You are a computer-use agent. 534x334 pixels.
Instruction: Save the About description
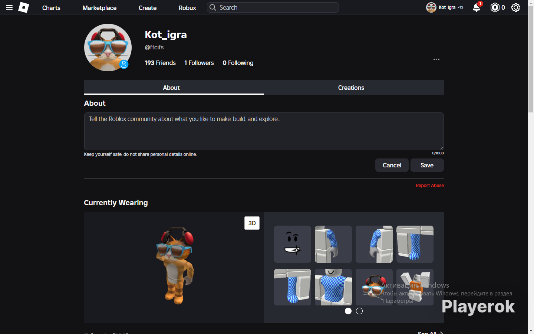[427, 165]
